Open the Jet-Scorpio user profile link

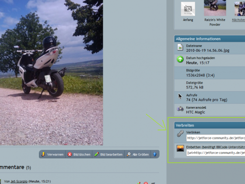(19, 181)
